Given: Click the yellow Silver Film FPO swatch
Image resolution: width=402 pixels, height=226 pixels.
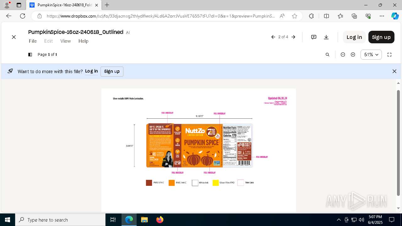Looking at the screenshot, I should tap(215, 183).
